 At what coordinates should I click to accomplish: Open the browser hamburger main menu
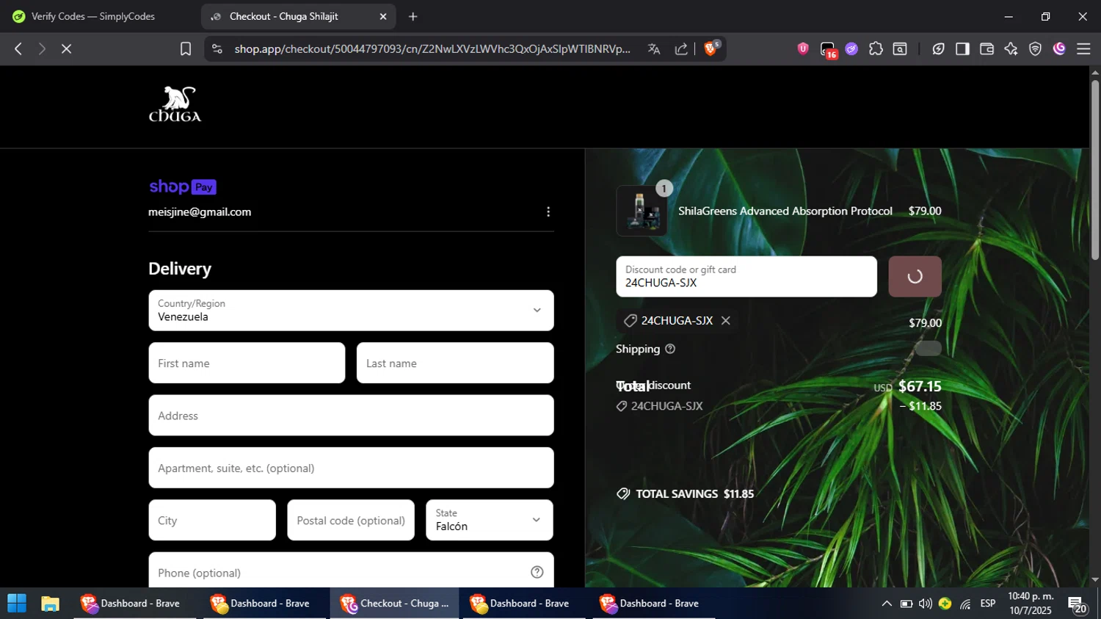pos(1083,48)
